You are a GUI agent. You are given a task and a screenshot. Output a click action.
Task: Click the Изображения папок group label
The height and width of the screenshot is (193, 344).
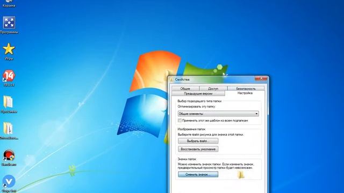[191, 129]
